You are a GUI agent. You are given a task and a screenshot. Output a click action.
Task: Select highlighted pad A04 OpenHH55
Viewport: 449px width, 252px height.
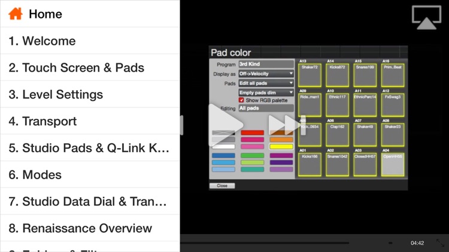(393, 164)
